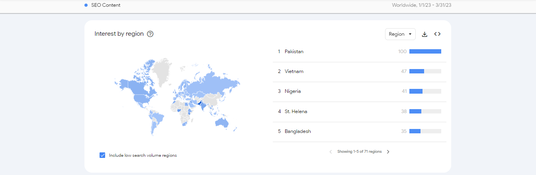Viewport: 536px width, 175px height.
Task: Click the Include low search volume regions label
Action: pyautogui.click(x=143, y=155)
